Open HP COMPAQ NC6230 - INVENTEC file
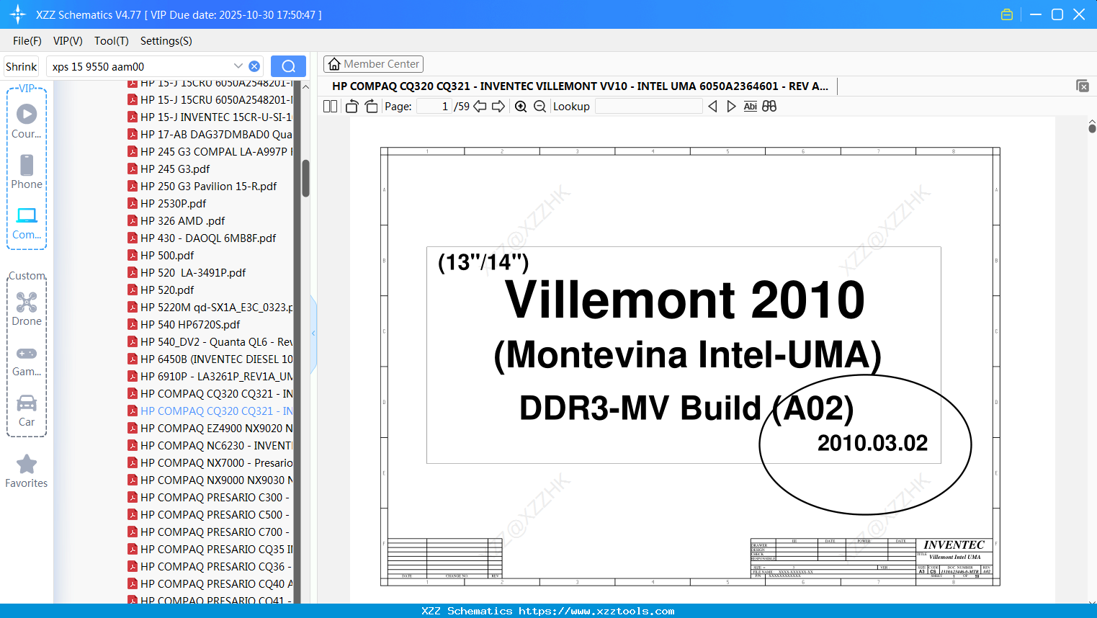Screen dimensions: 1097x618 point(210,446)
